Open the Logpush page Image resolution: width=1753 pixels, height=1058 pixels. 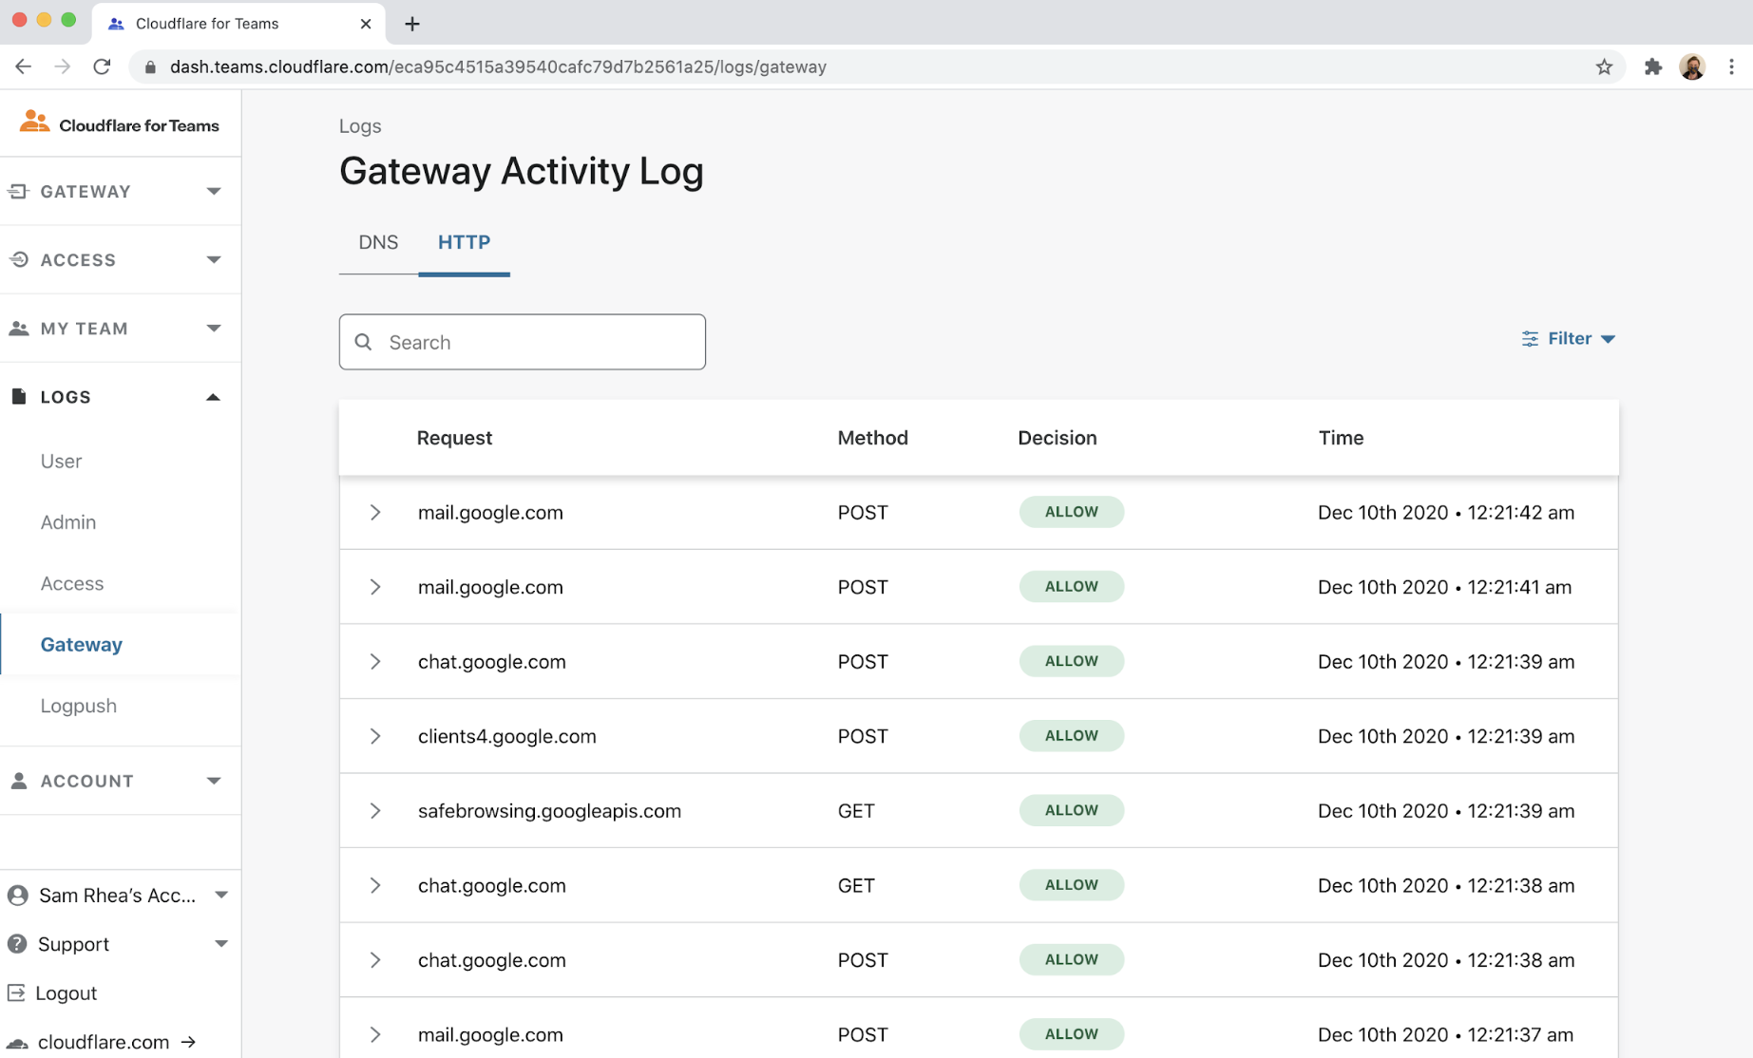pyautogui.click(x=79, y=706)
